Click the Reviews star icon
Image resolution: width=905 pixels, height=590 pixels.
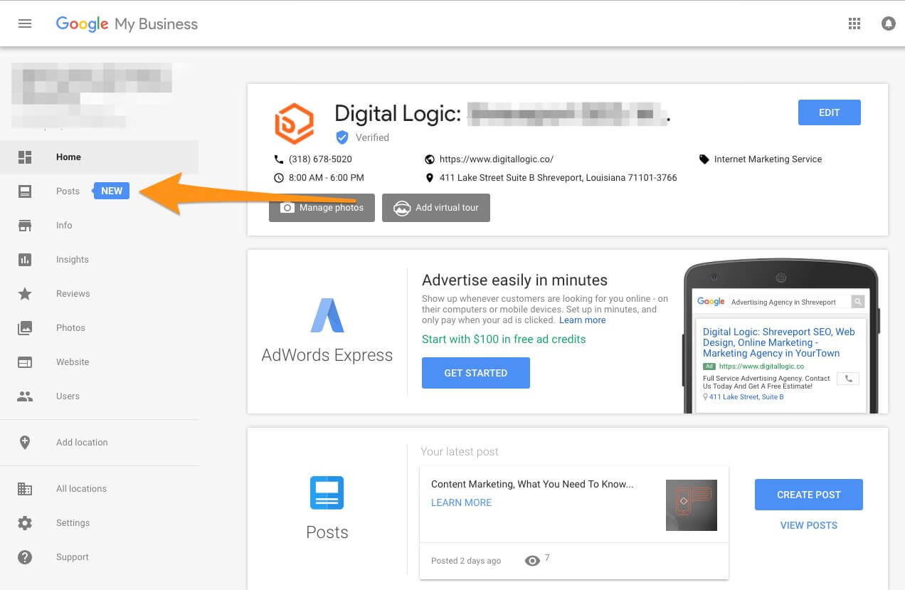25,294
